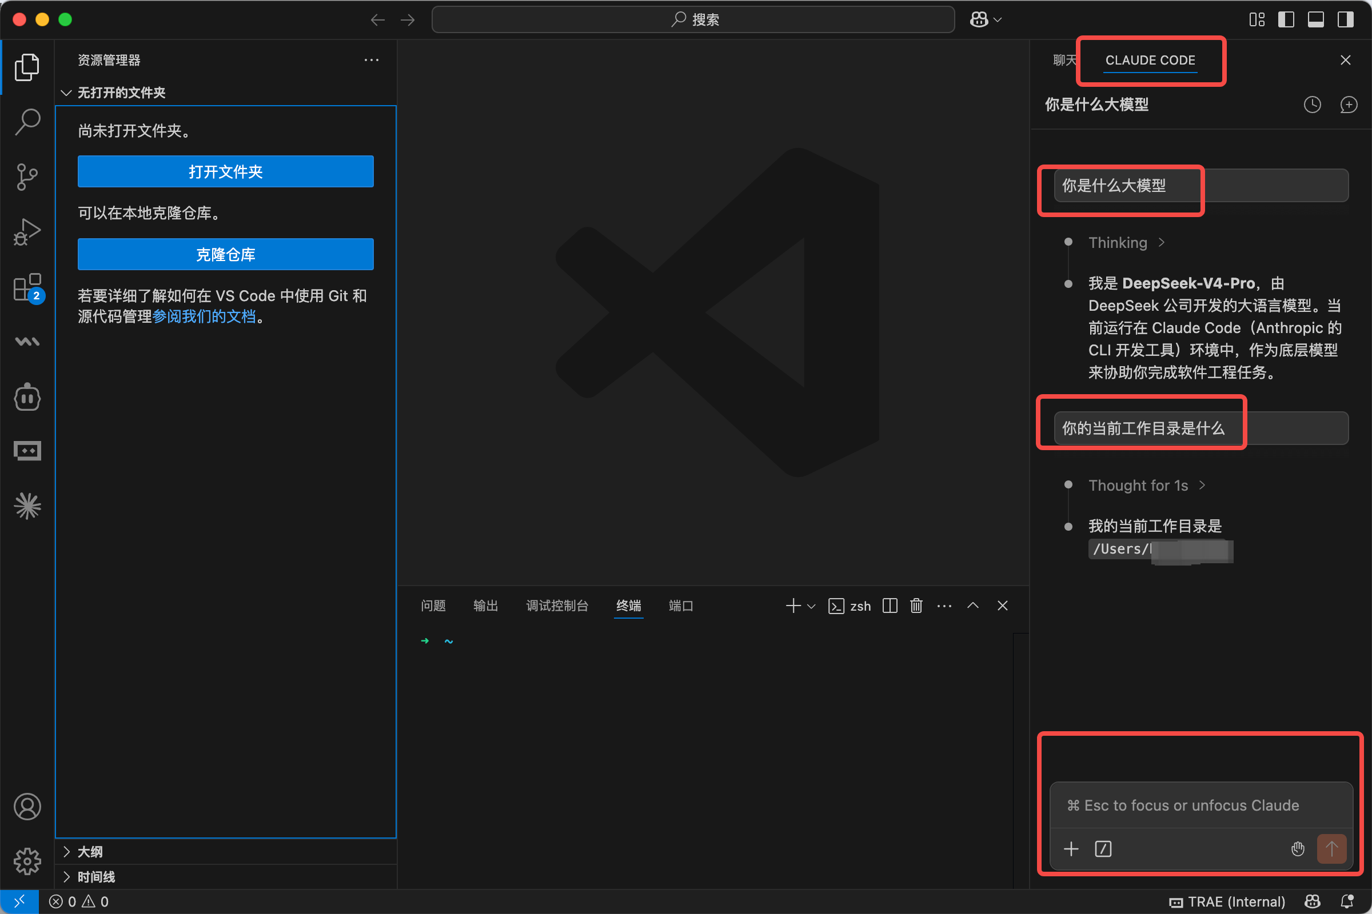Split the terminal
The width and height of the screenshot is (1372, 914).
890,606
